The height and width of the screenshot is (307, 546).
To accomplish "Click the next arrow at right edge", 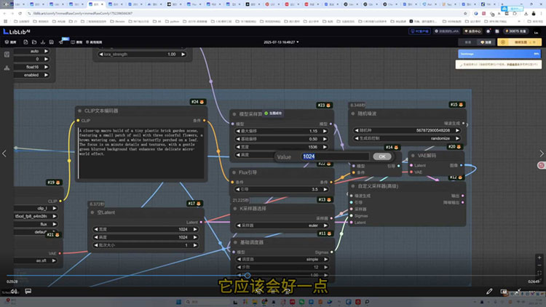I will tap(541, 153).
